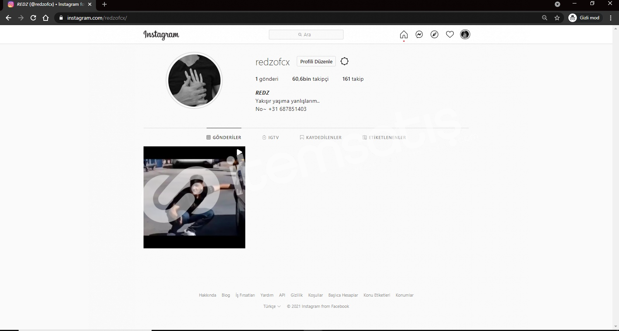Viewport: 619px width, 331px height.
Task: Open İş Fırsatları footer link
Action: [x=245, y=295]
